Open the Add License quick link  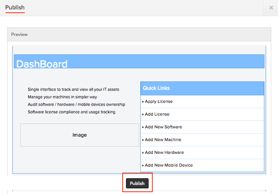click(157, 114)
